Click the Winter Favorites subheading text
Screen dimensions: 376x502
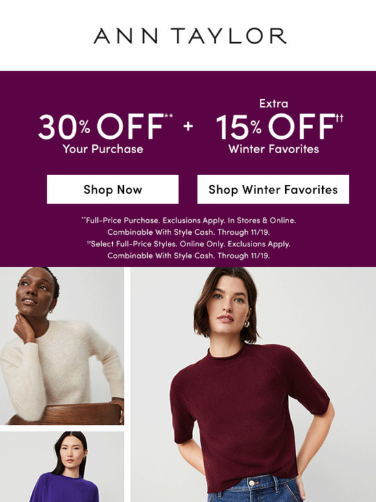tap(274, 149)
